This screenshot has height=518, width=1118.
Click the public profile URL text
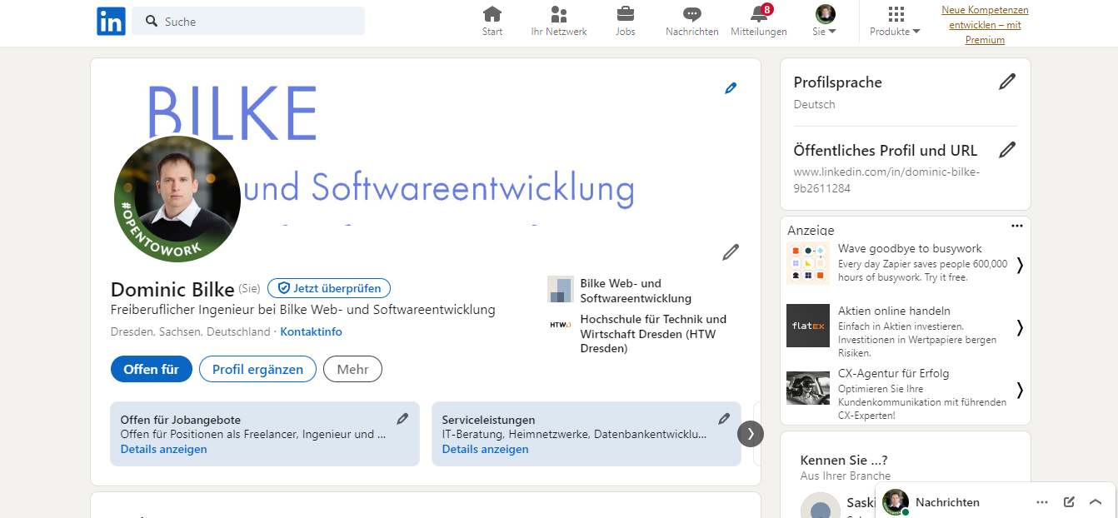click(x=886, y=180)
